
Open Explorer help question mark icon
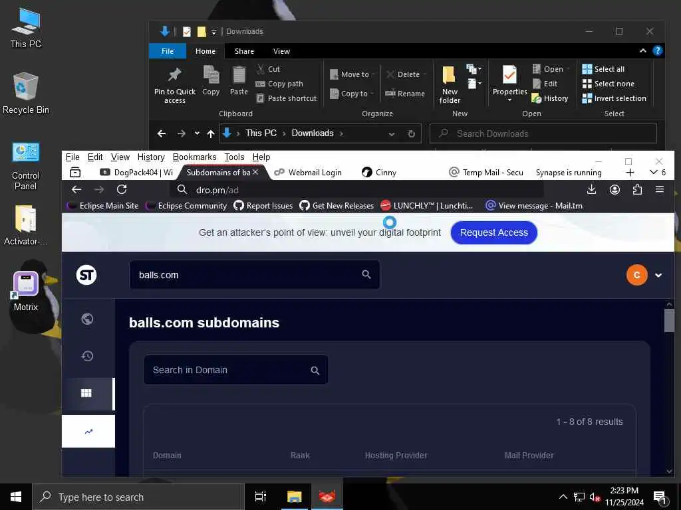click(658, 50)
